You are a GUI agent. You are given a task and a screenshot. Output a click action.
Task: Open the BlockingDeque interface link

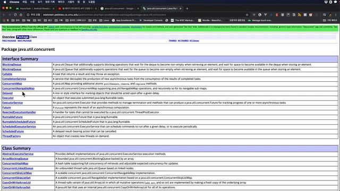[12, 65]
